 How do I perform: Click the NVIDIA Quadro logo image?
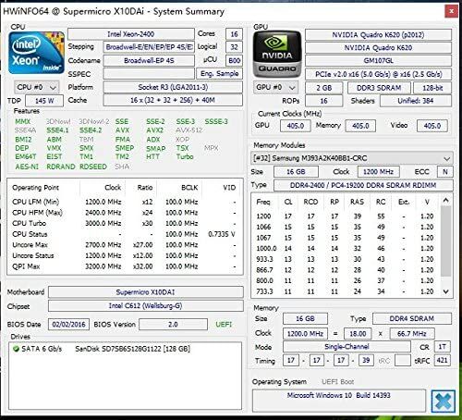pyautogui.click(x=277, y=54)
